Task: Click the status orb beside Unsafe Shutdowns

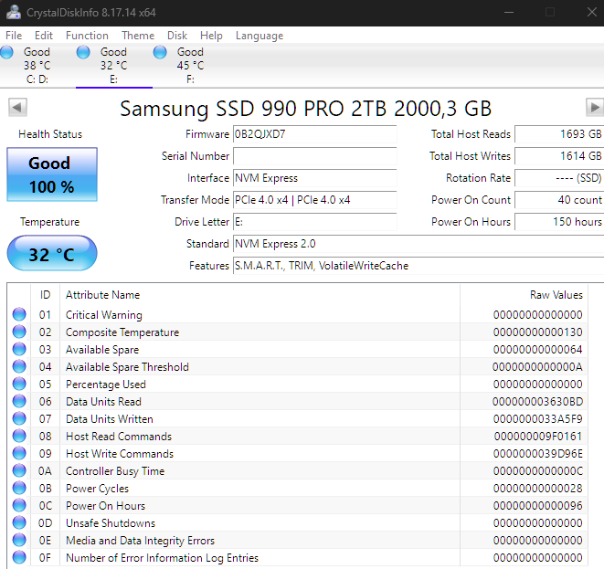Action: (x=19, y=522)
